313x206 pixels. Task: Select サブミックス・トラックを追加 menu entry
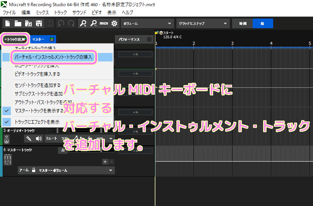click(58, 94)
